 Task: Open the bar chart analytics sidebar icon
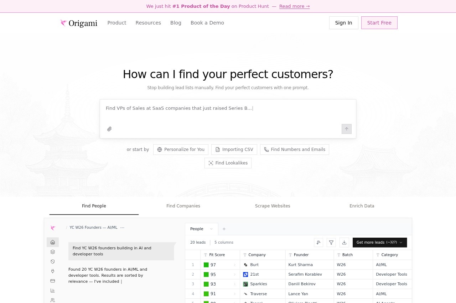53,291
